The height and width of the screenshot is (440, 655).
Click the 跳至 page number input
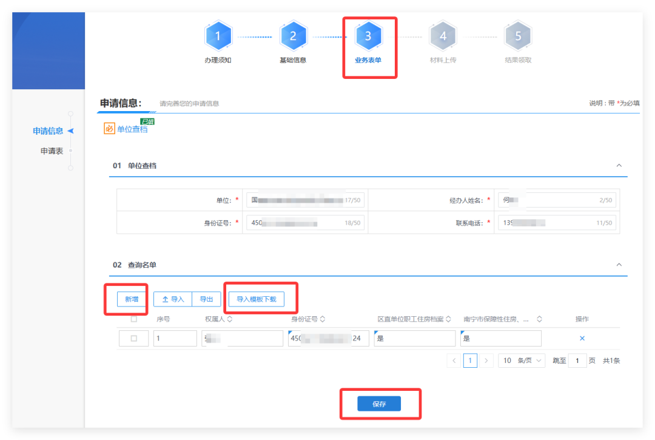pos(577,360)
